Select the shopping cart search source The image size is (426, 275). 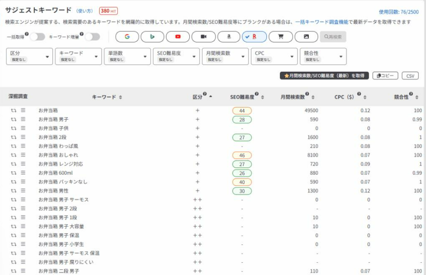(x=281, y=37)
